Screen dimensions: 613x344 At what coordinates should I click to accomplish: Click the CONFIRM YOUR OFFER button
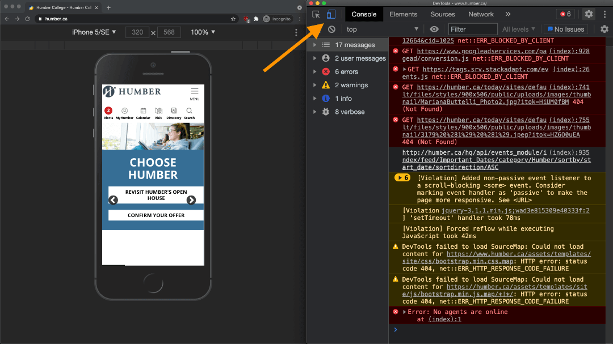tap(156, 215)
